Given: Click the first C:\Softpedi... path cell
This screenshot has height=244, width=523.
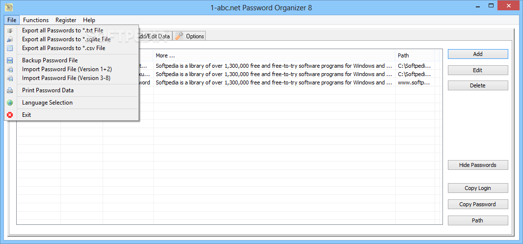Looking at the screenshot, I should [x=415, y=66].
